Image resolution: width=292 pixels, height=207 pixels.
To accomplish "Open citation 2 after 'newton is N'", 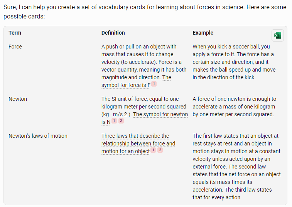I will coord(121,121).
